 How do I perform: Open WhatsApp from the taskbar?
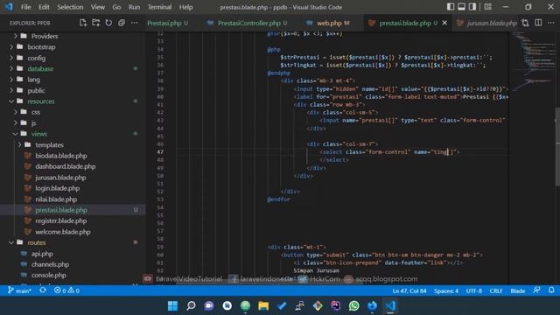[x=353, y=306]
